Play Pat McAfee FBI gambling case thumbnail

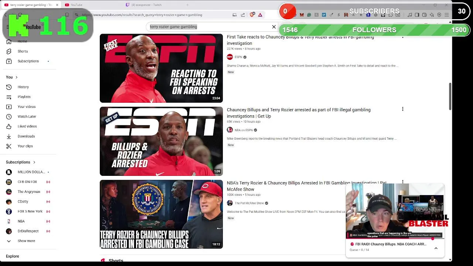coord(161,214)
